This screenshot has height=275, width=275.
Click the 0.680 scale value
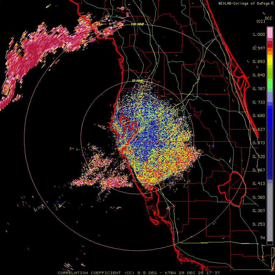(x=259, y=116)
